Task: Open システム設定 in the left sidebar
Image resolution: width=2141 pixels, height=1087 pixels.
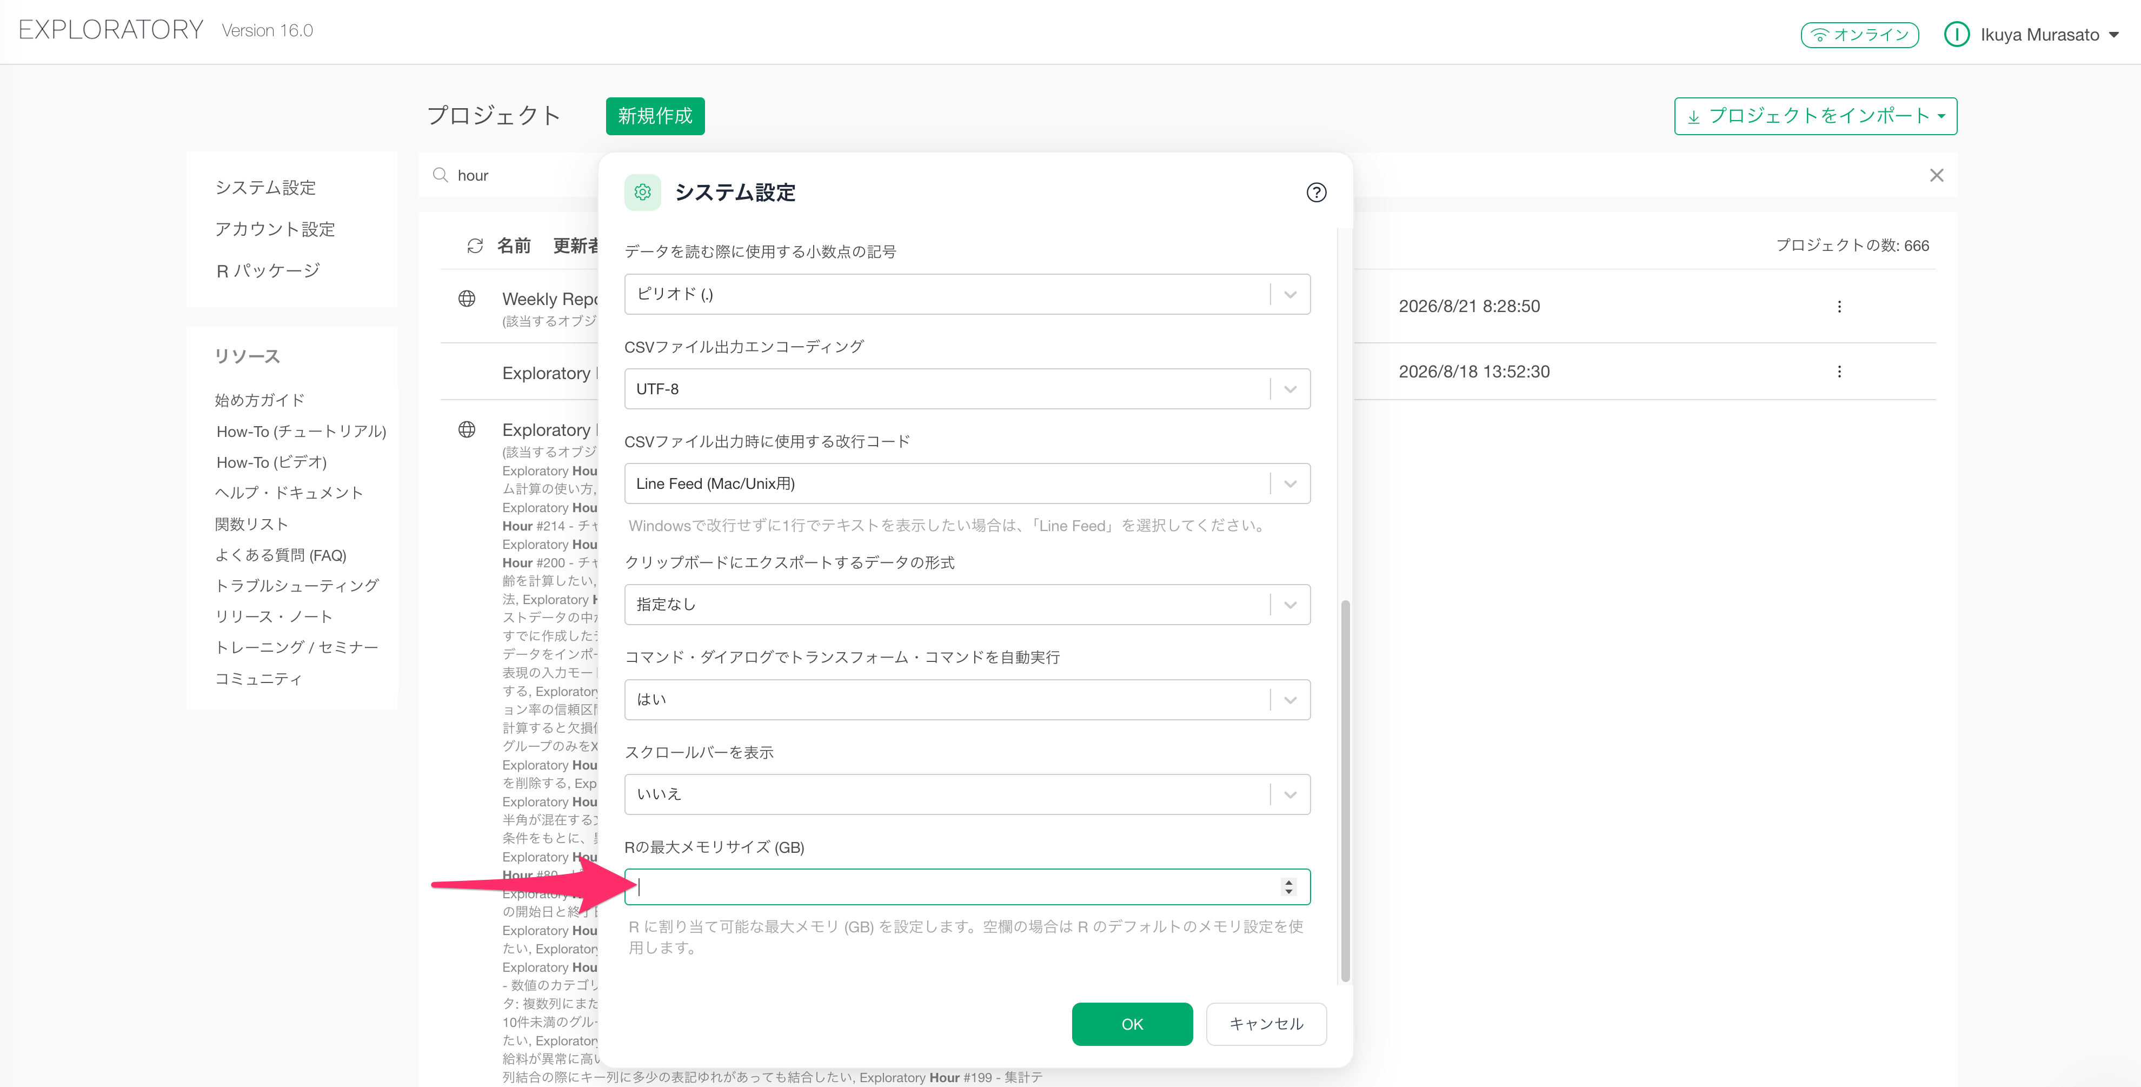Action: 266,188
